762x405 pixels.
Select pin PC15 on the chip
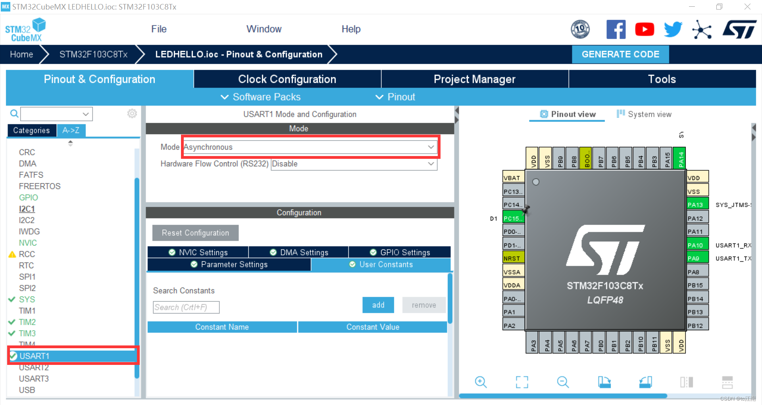pyautogui.click(x=514, y=218)
